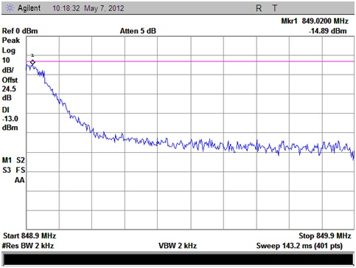The height and width of the screenshot is (268, 356).
Task: Click the M1 S2 trace status annotation
Action: 13,160
